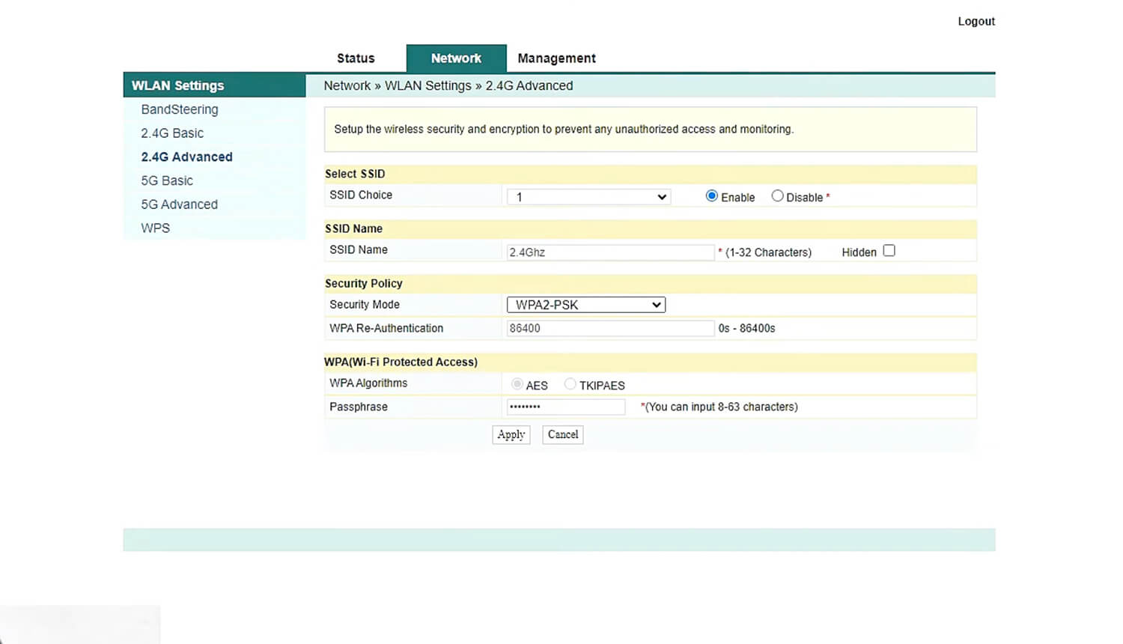Switch to the Network tab
1123x644 pixels.
pos(456,58)
